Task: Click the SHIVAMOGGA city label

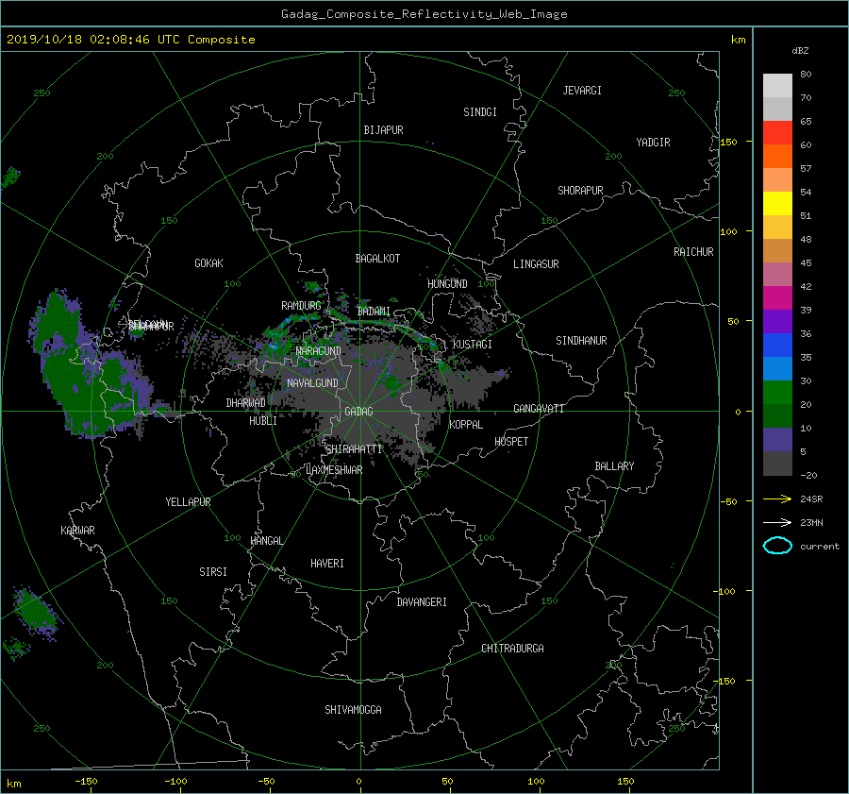Action: [353, 709]
